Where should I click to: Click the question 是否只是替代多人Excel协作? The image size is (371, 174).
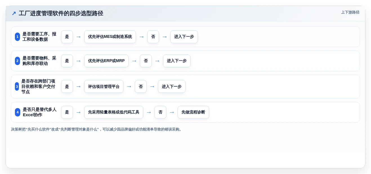pos(40,112)
